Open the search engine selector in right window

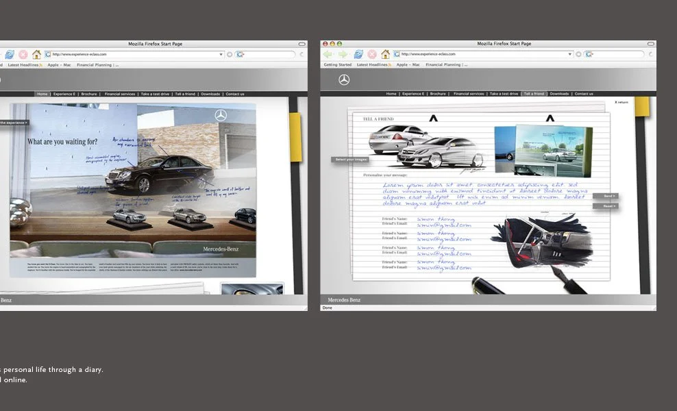point(589,54)
